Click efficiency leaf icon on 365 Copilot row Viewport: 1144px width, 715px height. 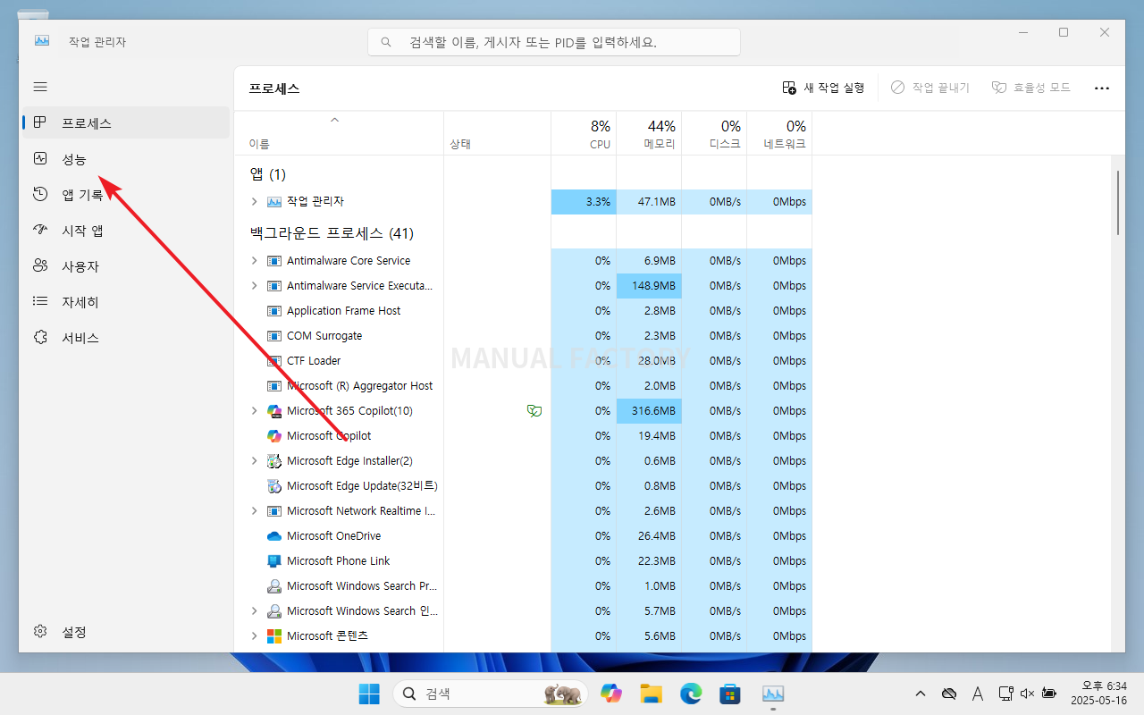534,411
